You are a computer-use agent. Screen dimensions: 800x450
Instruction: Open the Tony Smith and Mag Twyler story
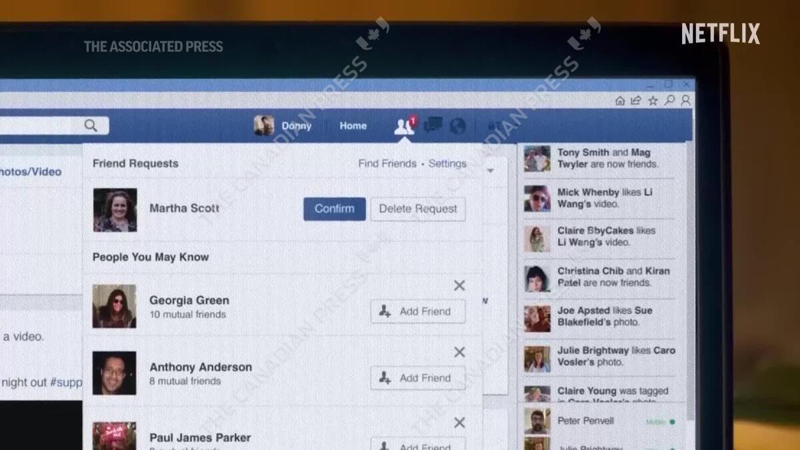tap(607, 158)
